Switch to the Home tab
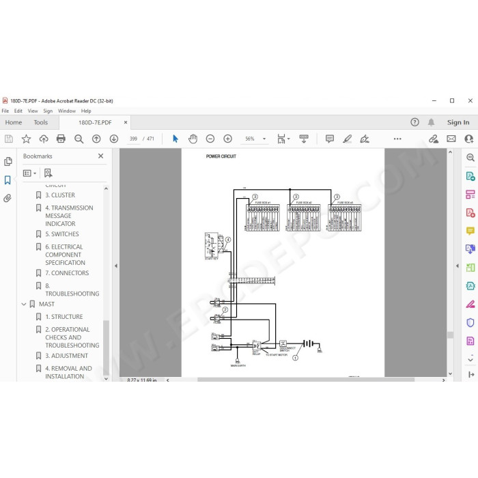The height and width of the screenshot is (478, 478). point(14,122)
